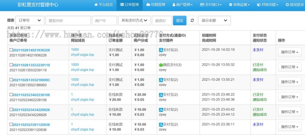Click 通知成功 status for order 2021102613553239119
The height and width of the screenshot is (135, 305).
[x=260, y=70]
